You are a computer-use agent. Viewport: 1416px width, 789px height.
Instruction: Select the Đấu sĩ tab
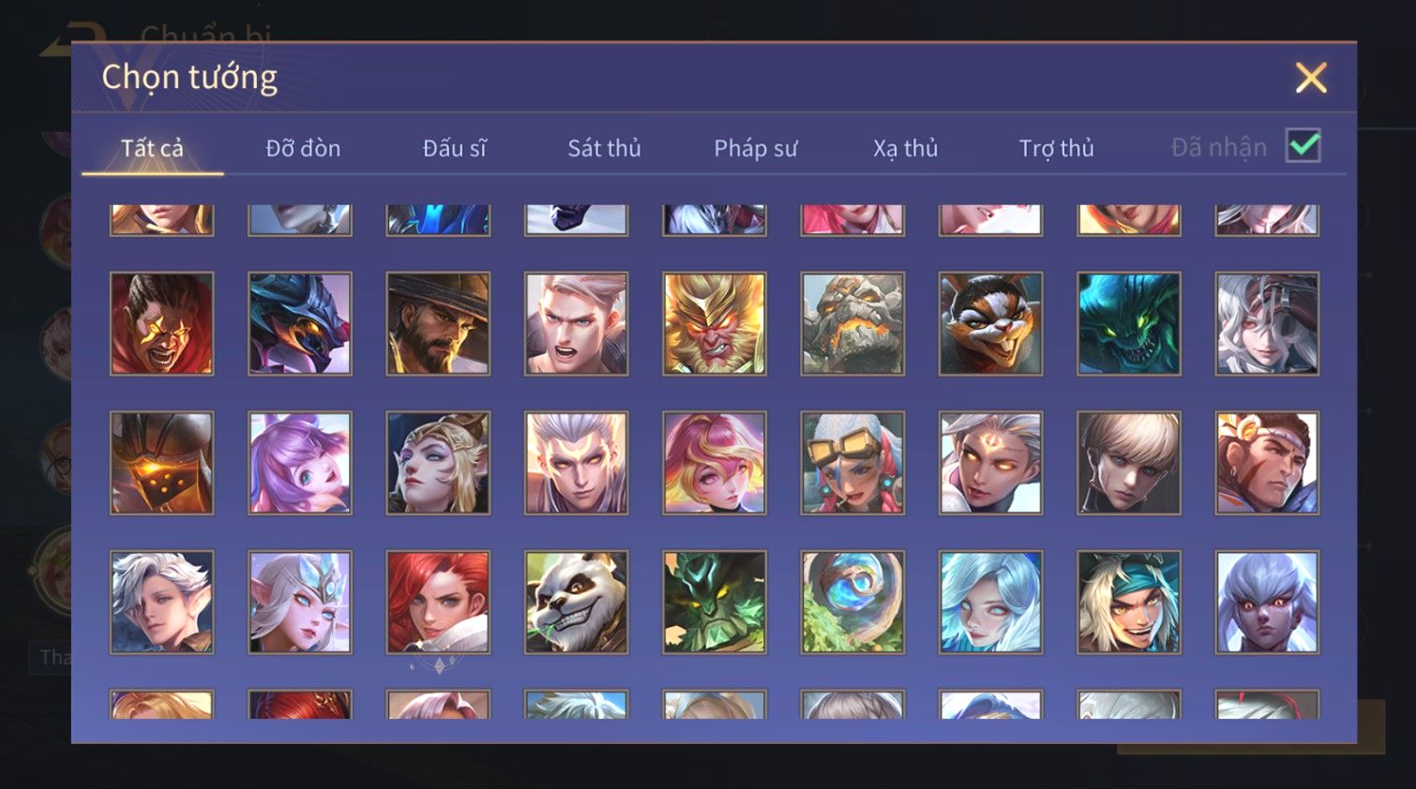[455, 148]
